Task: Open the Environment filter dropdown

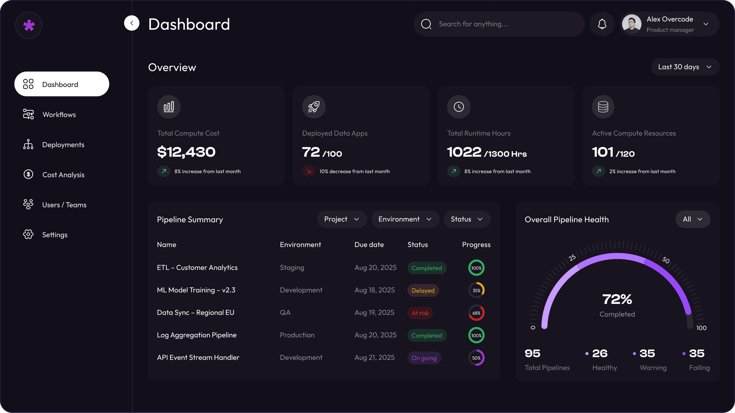Action: [x=405, y=219]
